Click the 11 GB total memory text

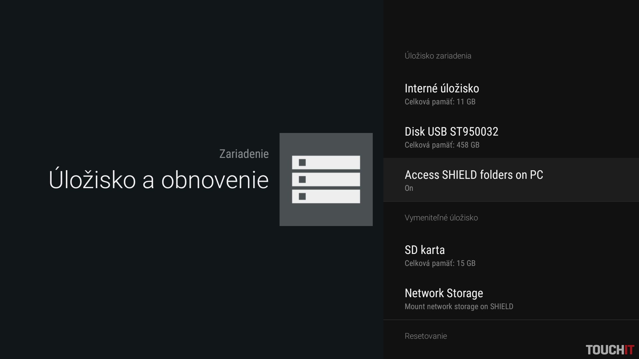click(x=466, y=102)
